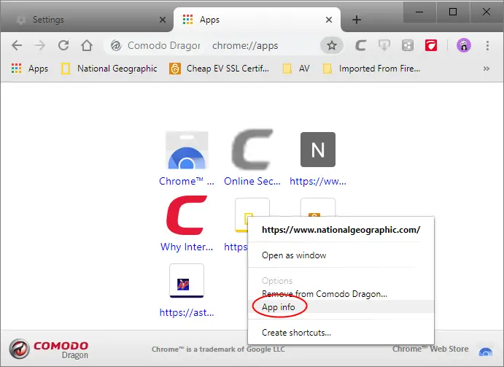Click the Comodo Dragon footer logo
The height and width of the screenshot is (367, 504).
coord(49,349)
